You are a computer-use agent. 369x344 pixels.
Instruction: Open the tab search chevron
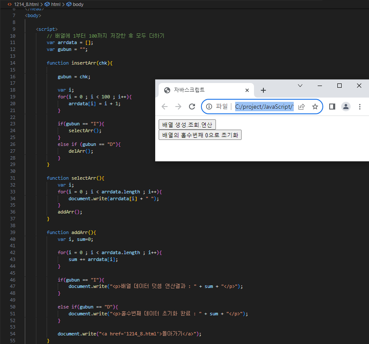point(300,86)
